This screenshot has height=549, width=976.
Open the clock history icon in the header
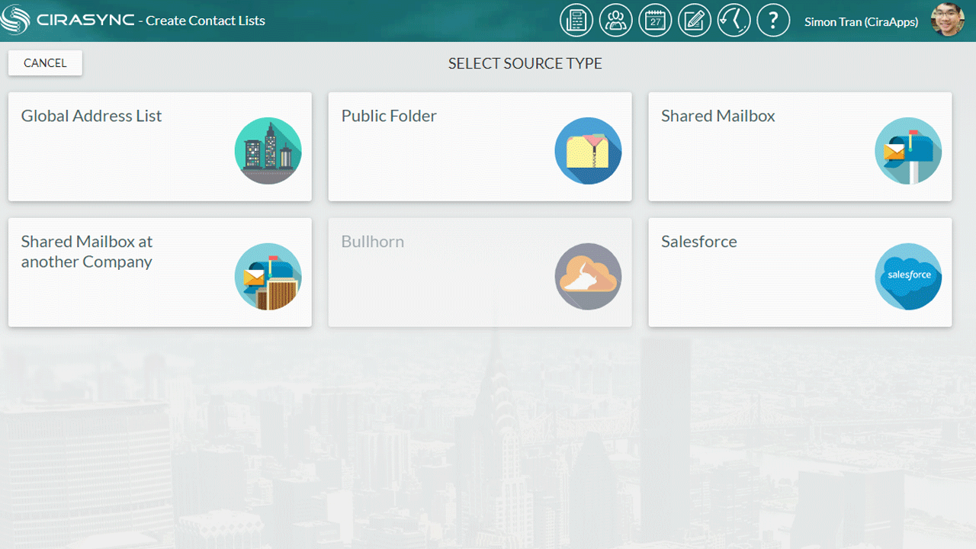[x=734, y=21]
